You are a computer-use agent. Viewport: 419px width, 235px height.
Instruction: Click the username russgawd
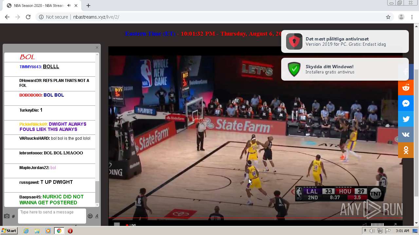(29, 182)
